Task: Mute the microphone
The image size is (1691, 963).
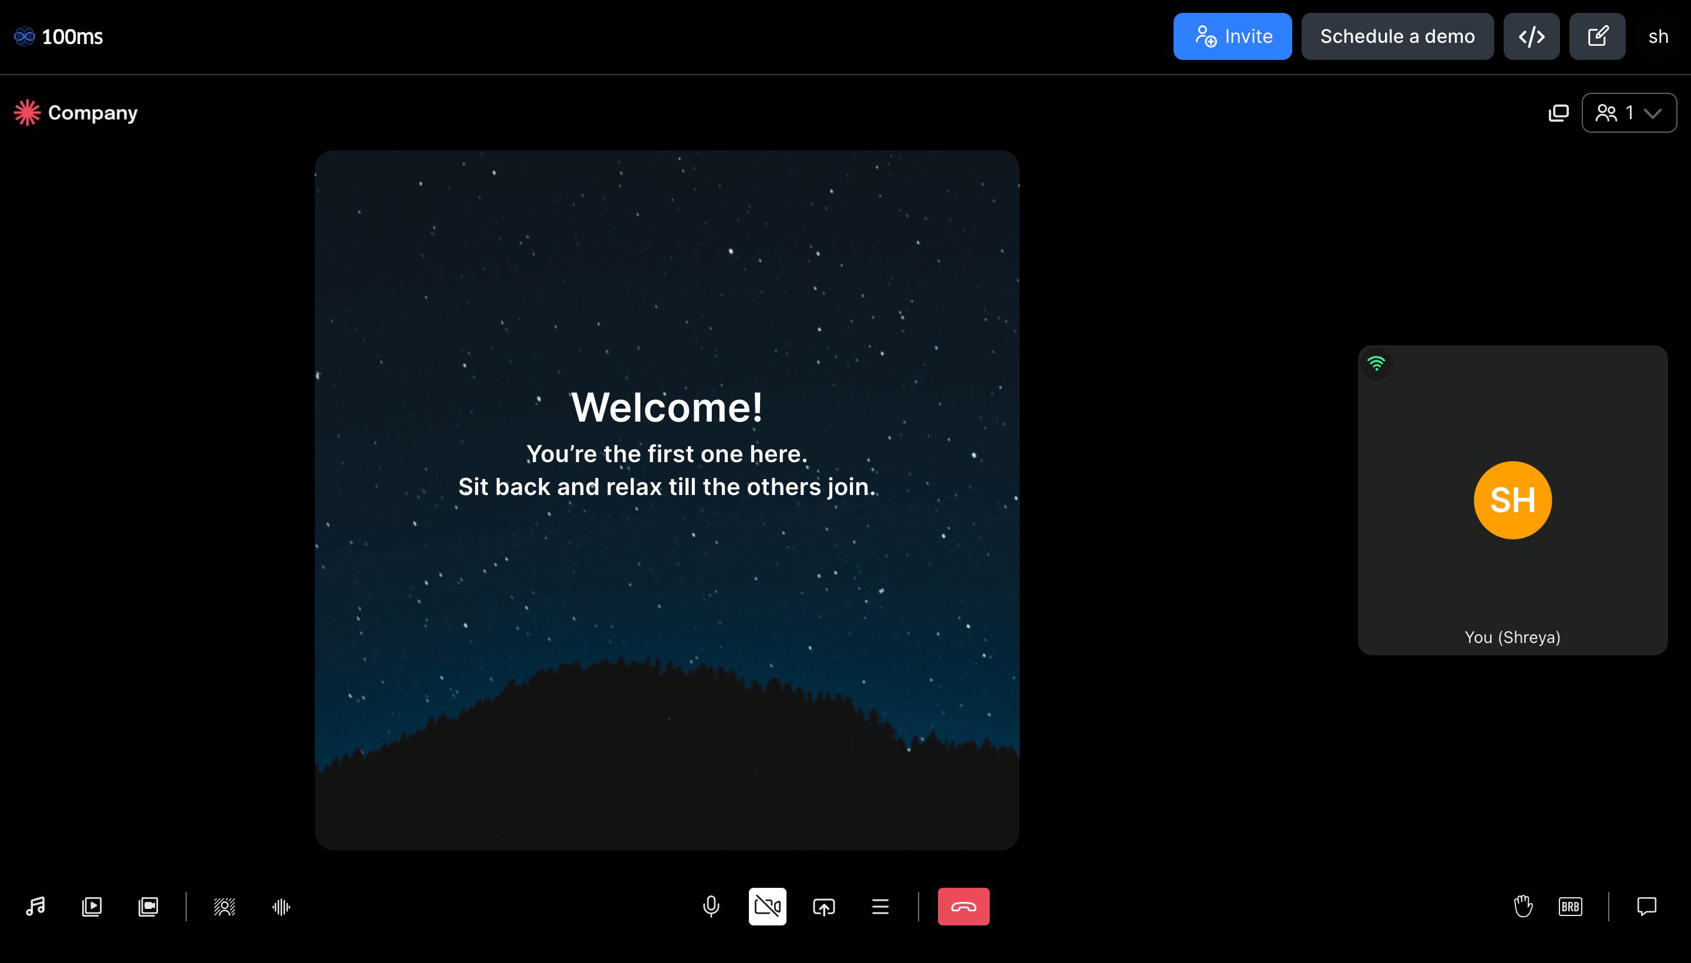Action: (711, 906)
